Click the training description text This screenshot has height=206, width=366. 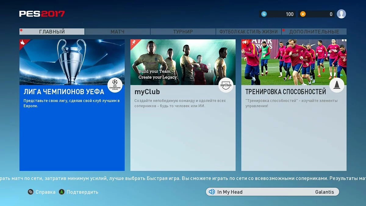point(292,103)
